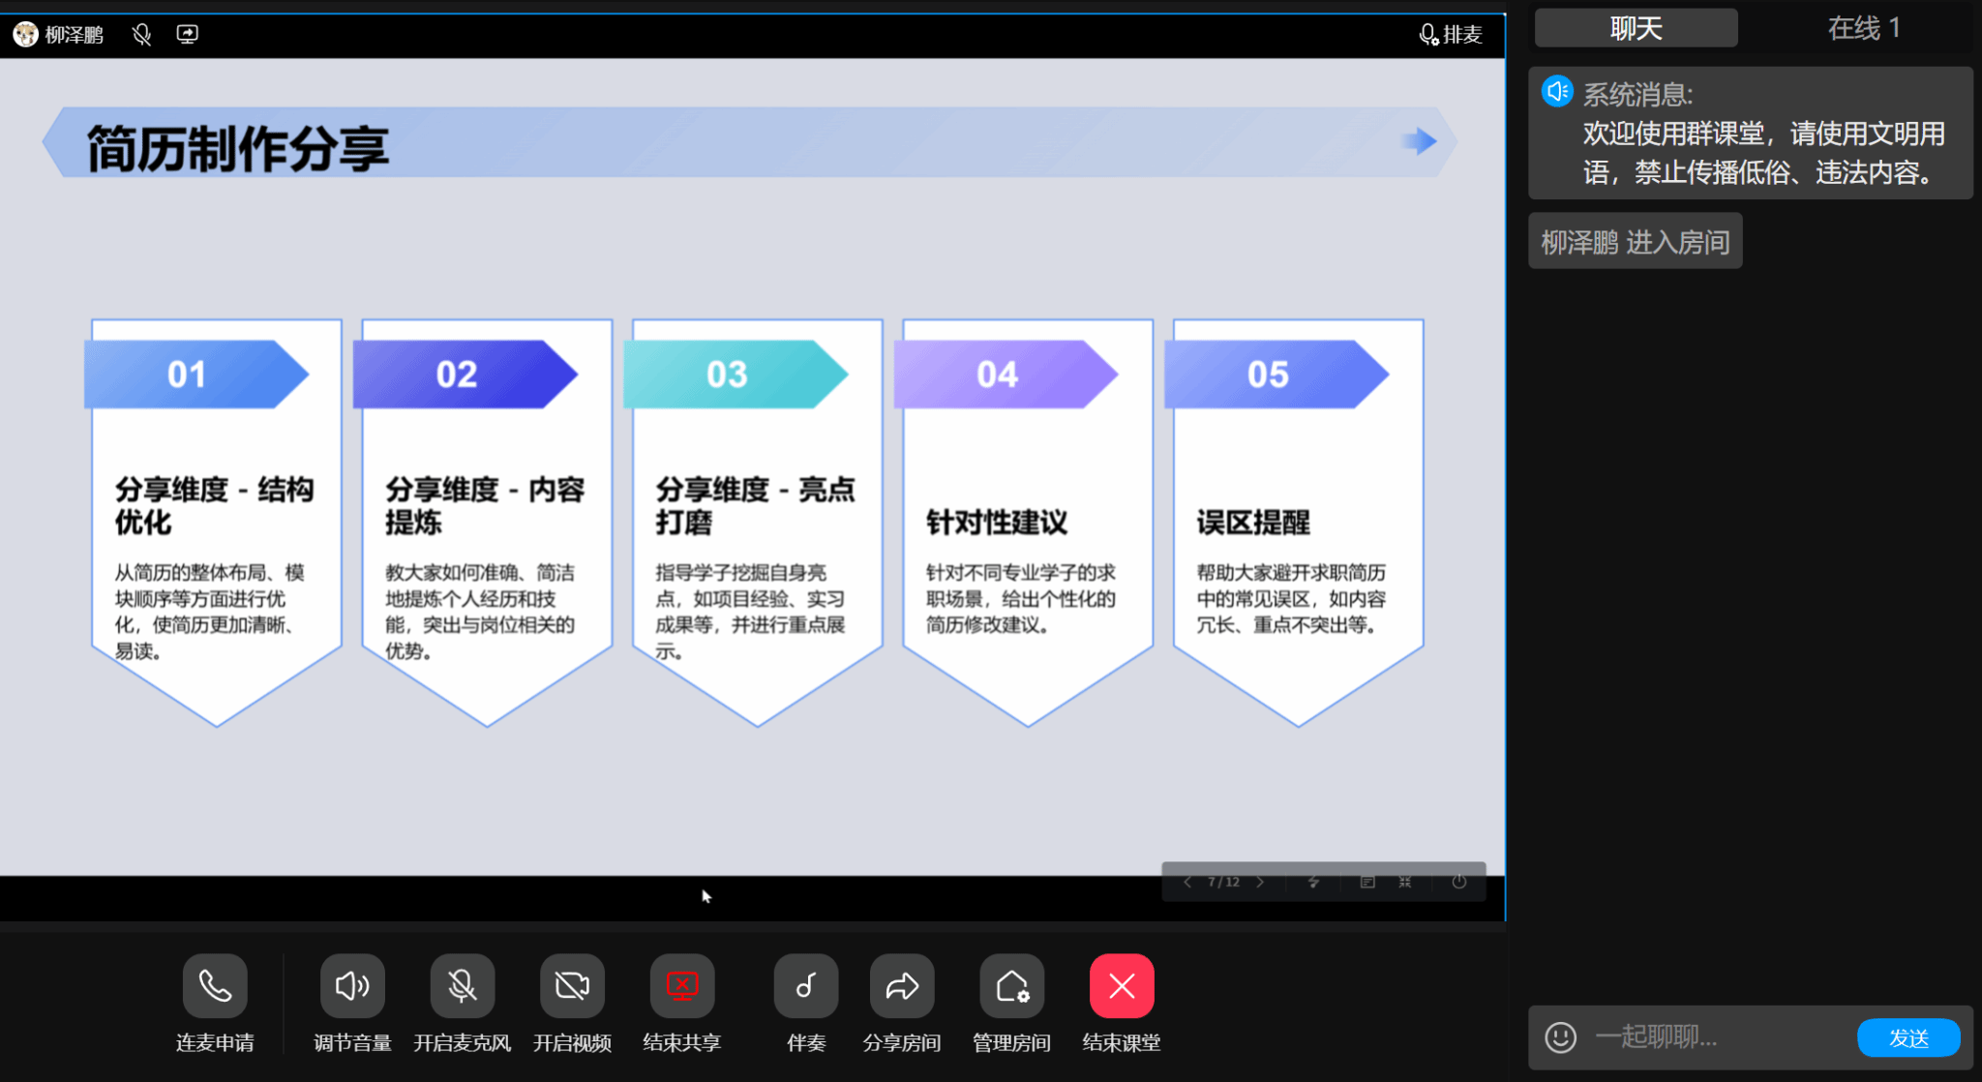Viewport: 1982px width, 1082px height.
Task: Click the 04 arrow label on the slide
Action: (x=1006, y=374)
